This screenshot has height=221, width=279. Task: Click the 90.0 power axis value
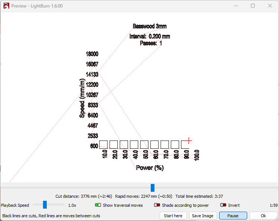point(187,154)
